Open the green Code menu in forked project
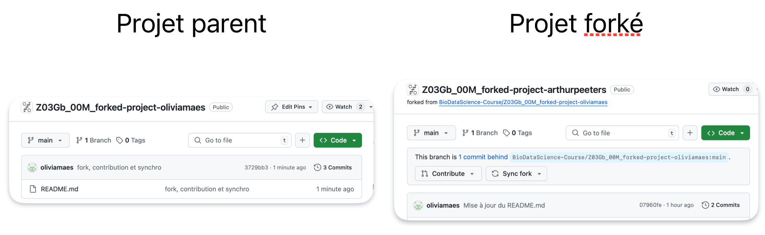The image size is (765, 235). click(725, 133)
